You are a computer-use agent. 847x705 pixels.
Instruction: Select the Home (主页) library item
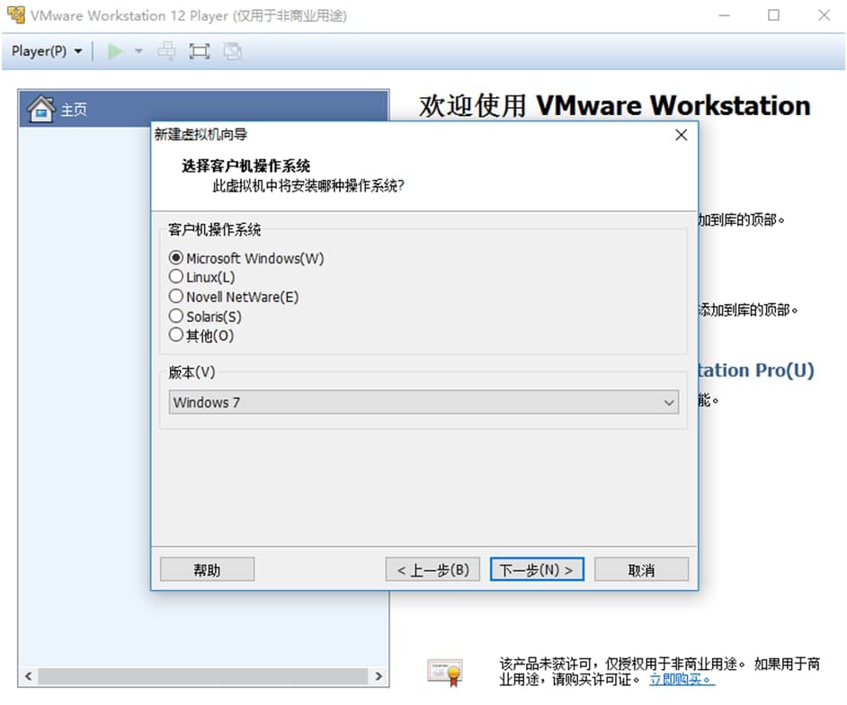pyautogui.click(x=203, y=109)
